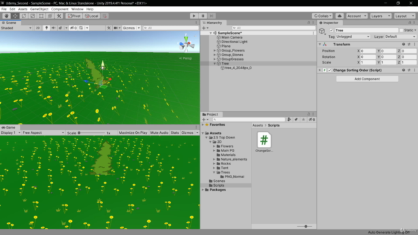The image size is (418, 235).
Task: Toggle Mute Audio in Game view
Action: tap(159, 133)
